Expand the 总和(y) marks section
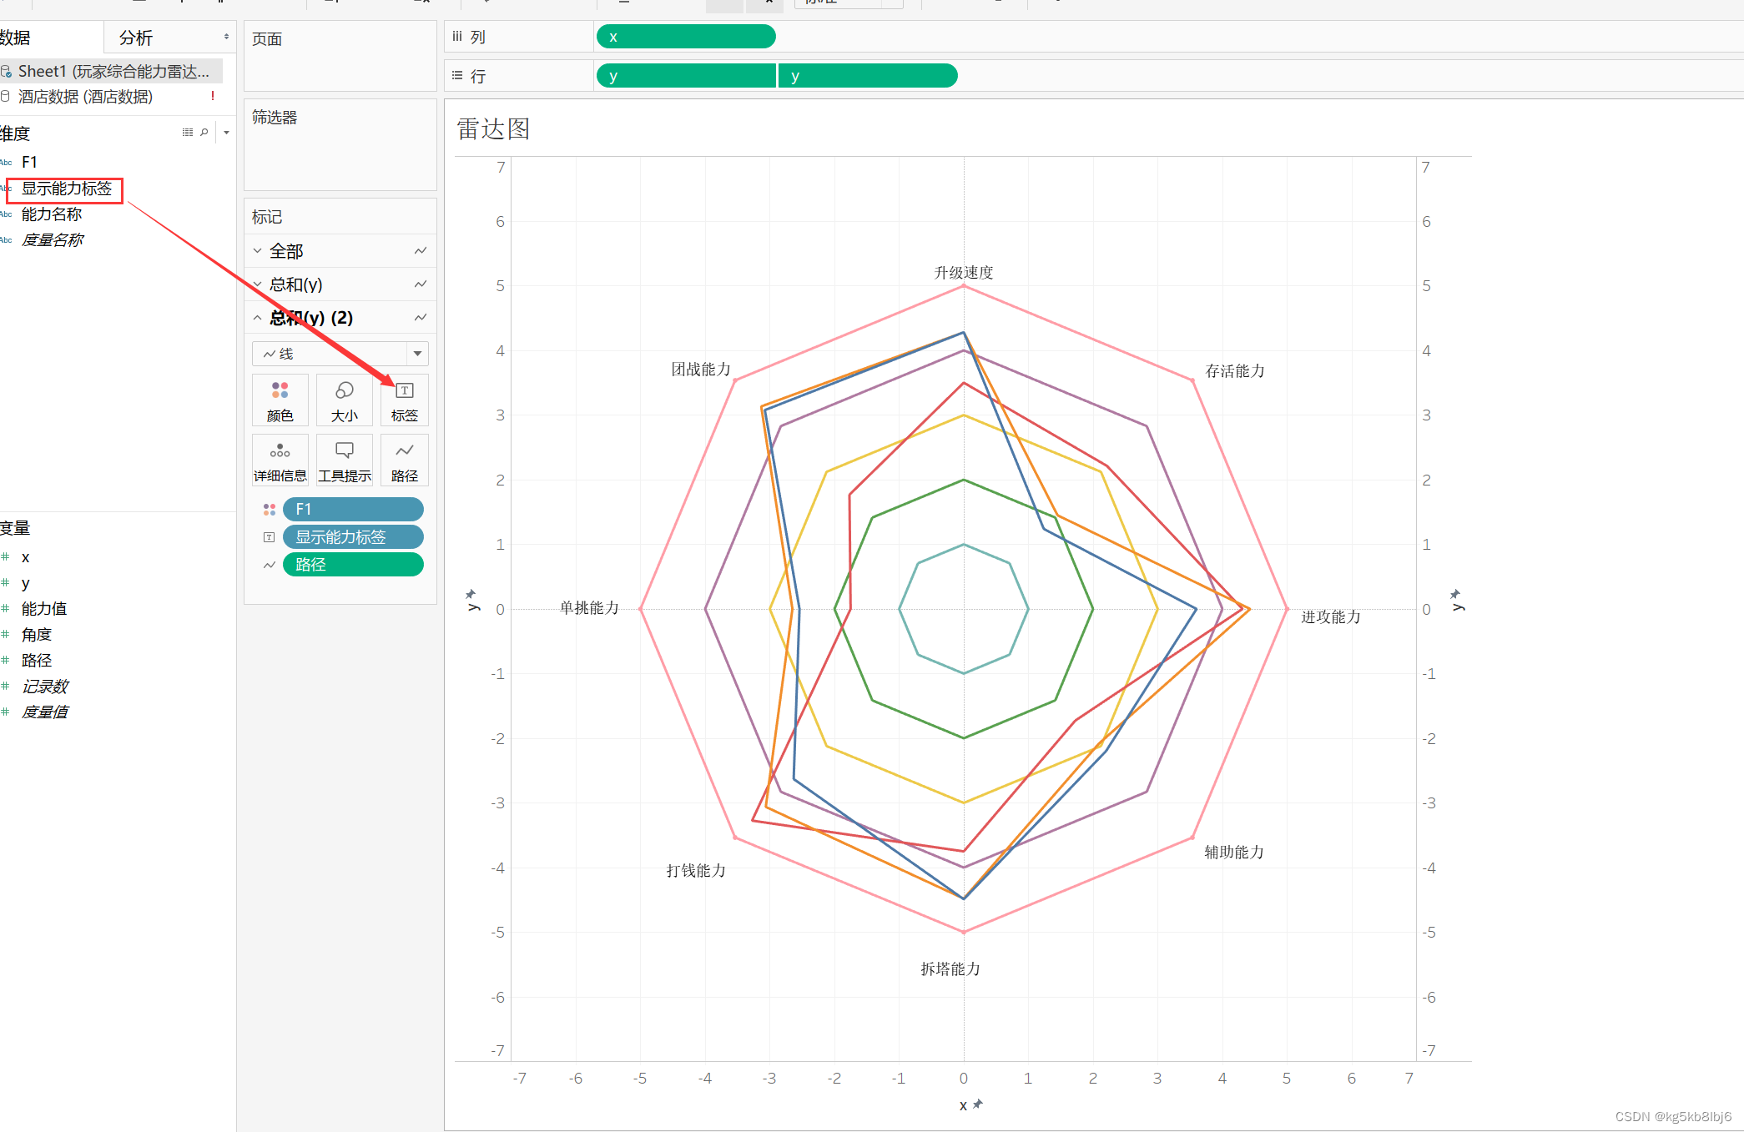The width and height of the screenshot is (1744, 1132). click(258, 284)
